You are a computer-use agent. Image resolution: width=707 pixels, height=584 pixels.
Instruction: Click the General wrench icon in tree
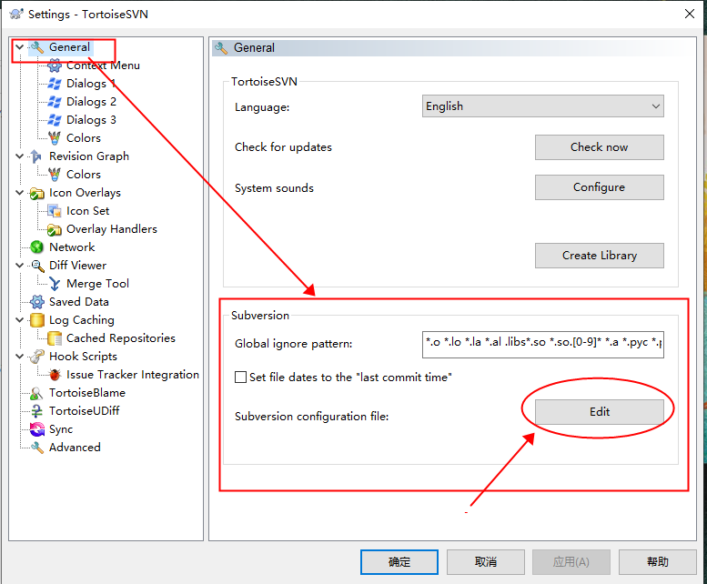(x=37, y=47)
